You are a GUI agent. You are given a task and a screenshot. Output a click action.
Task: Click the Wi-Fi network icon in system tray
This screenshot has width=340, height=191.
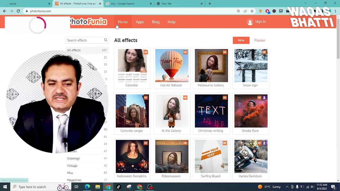(x=307, y=187)
